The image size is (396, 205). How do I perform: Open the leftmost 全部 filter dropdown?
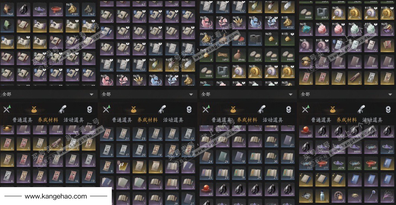48,94
